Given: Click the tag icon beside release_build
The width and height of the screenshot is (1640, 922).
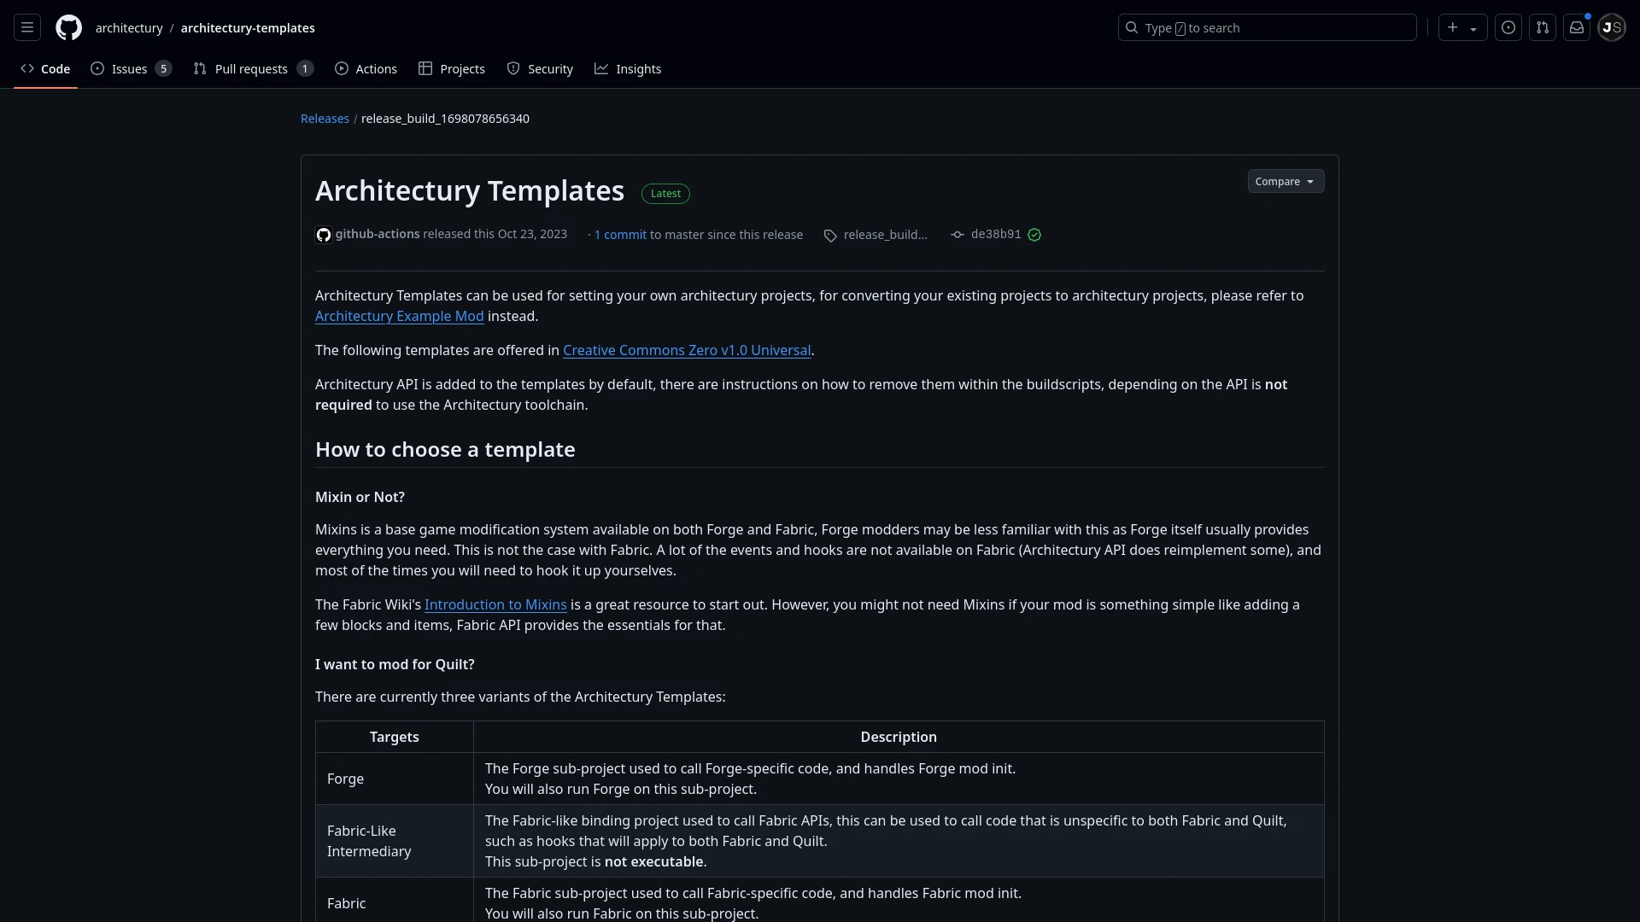Looking at the screenshot, I should (830, 236).
